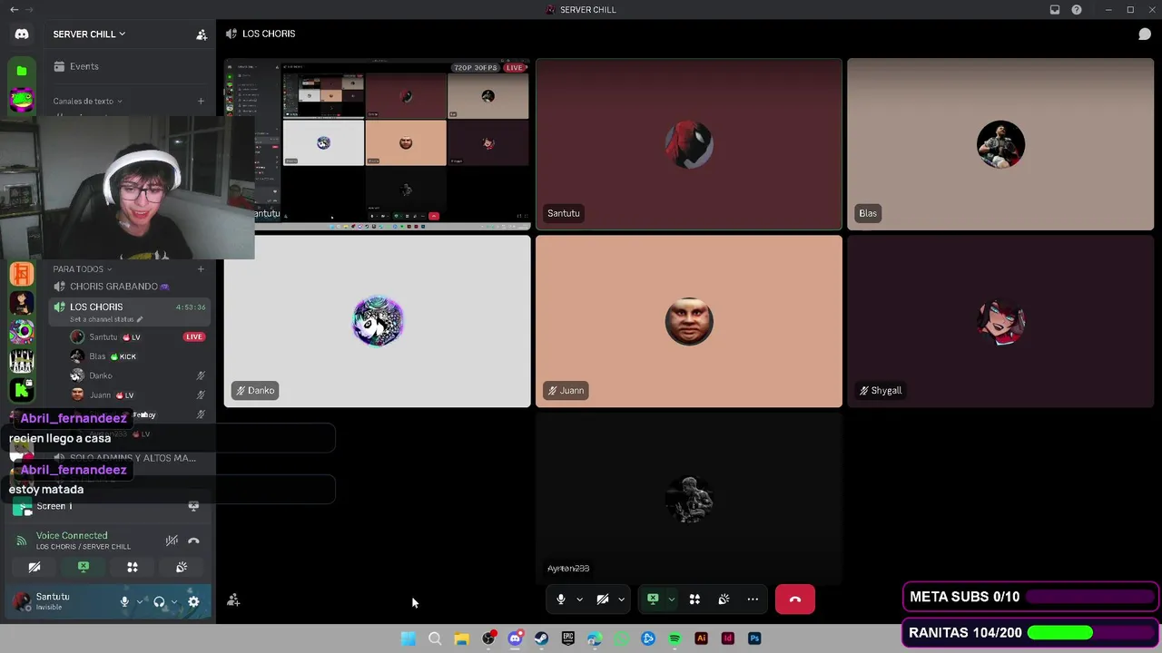The height and width of the screenshot is (653, 1162).
Task: Open soundboard from call control bar
Action: (x=724, y=599)
